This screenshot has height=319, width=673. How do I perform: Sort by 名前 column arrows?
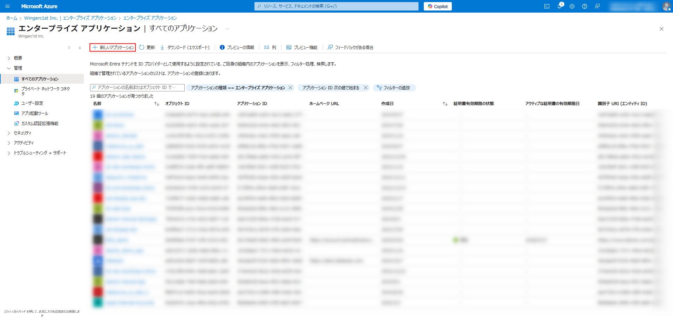click(157, 104)
